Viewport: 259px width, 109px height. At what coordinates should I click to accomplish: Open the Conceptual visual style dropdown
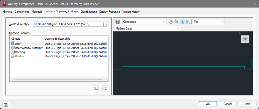(144, 21)
